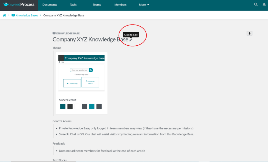Image resolution: width=268 pixels, height=162 pixels.
Task: Go to the Members page
Action: click(x=120, y=5)
